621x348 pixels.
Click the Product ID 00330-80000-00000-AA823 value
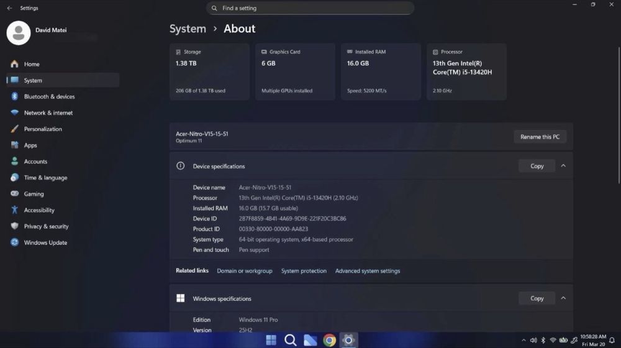(x=273, y=229)
